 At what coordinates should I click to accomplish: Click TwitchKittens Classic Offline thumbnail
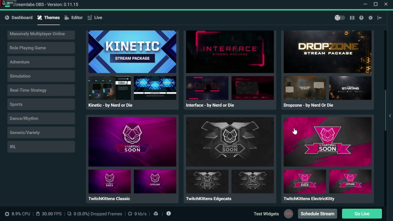pyautogui.click(x=155, y=181)
